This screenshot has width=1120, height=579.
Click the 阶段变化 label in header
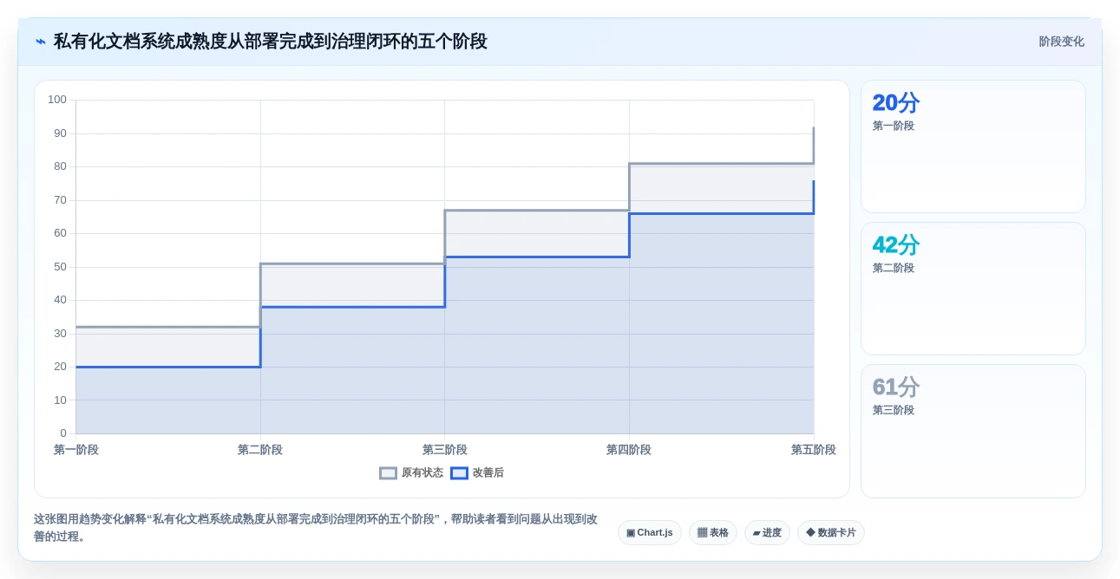(x=1061, y=42)
